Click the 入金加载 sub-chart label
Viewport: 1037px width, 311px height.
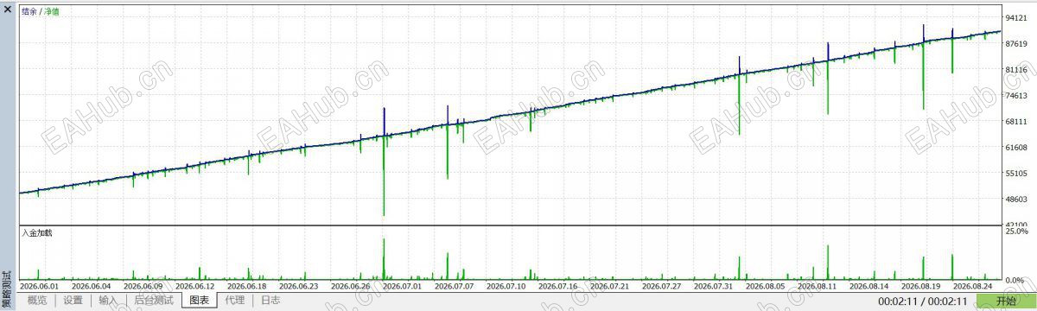coord(36,233)
